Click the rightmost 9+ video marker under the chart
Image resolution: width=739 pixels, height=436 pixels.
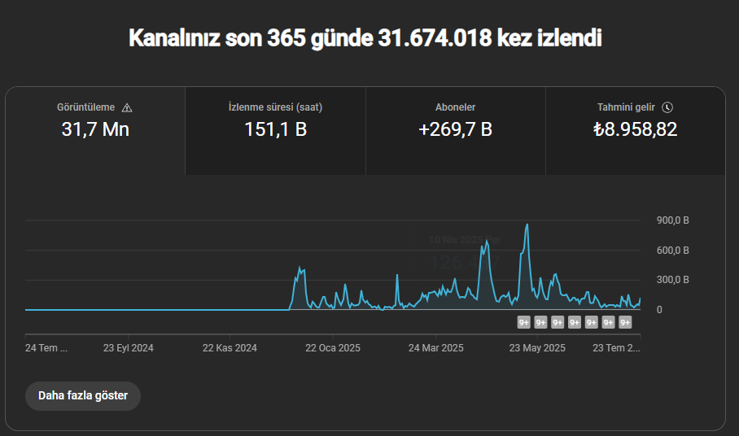pyautogui.click(x=625, y=323)
